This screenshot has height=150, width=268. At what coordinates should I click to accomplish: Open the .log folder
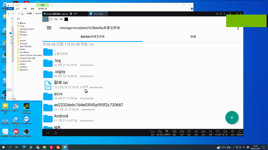point(143,62)
